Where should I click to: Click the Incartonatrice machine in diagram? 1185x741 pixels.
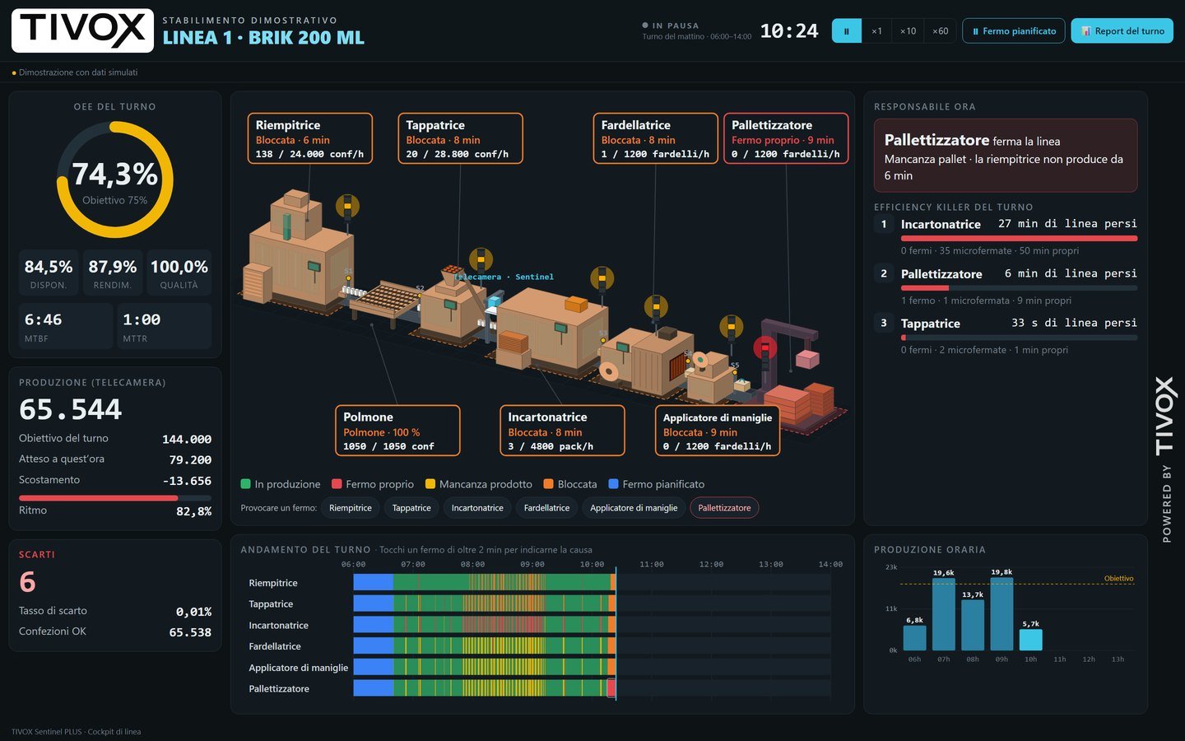pos(550,329)
